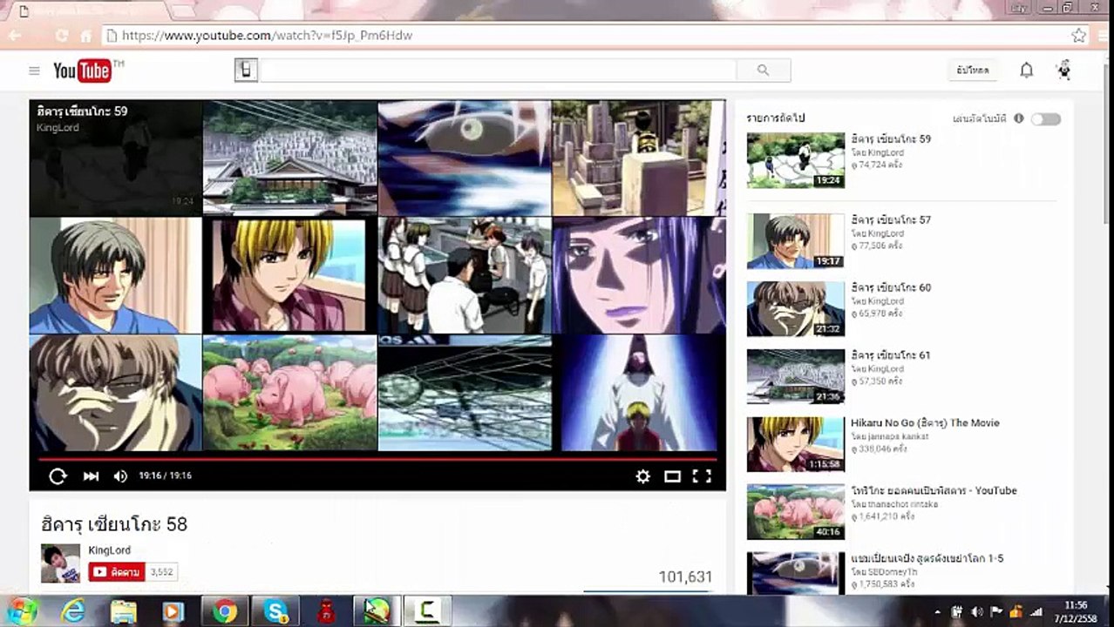Click the Chrome address bar URL
The width and height of the screenshot is (1114, 627).
[267, 36]
